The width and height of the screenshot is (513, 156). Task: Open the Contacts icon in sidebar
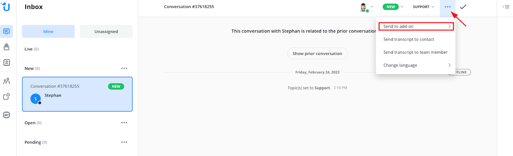tap(6, 62)
